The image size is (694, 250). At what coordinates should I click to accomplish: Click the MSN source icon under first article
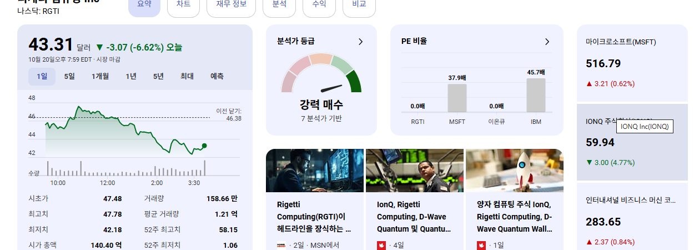tap(281, 246)
